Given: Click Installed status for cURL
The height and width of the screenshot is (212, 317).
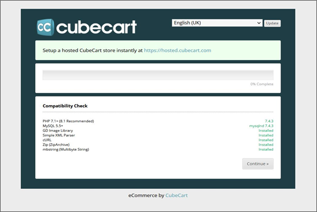Looking at the screenshot, I should (266, 140).
